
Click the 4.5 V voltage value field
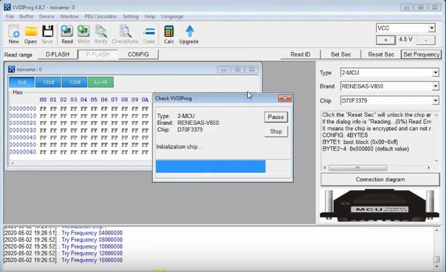point(405,39)
